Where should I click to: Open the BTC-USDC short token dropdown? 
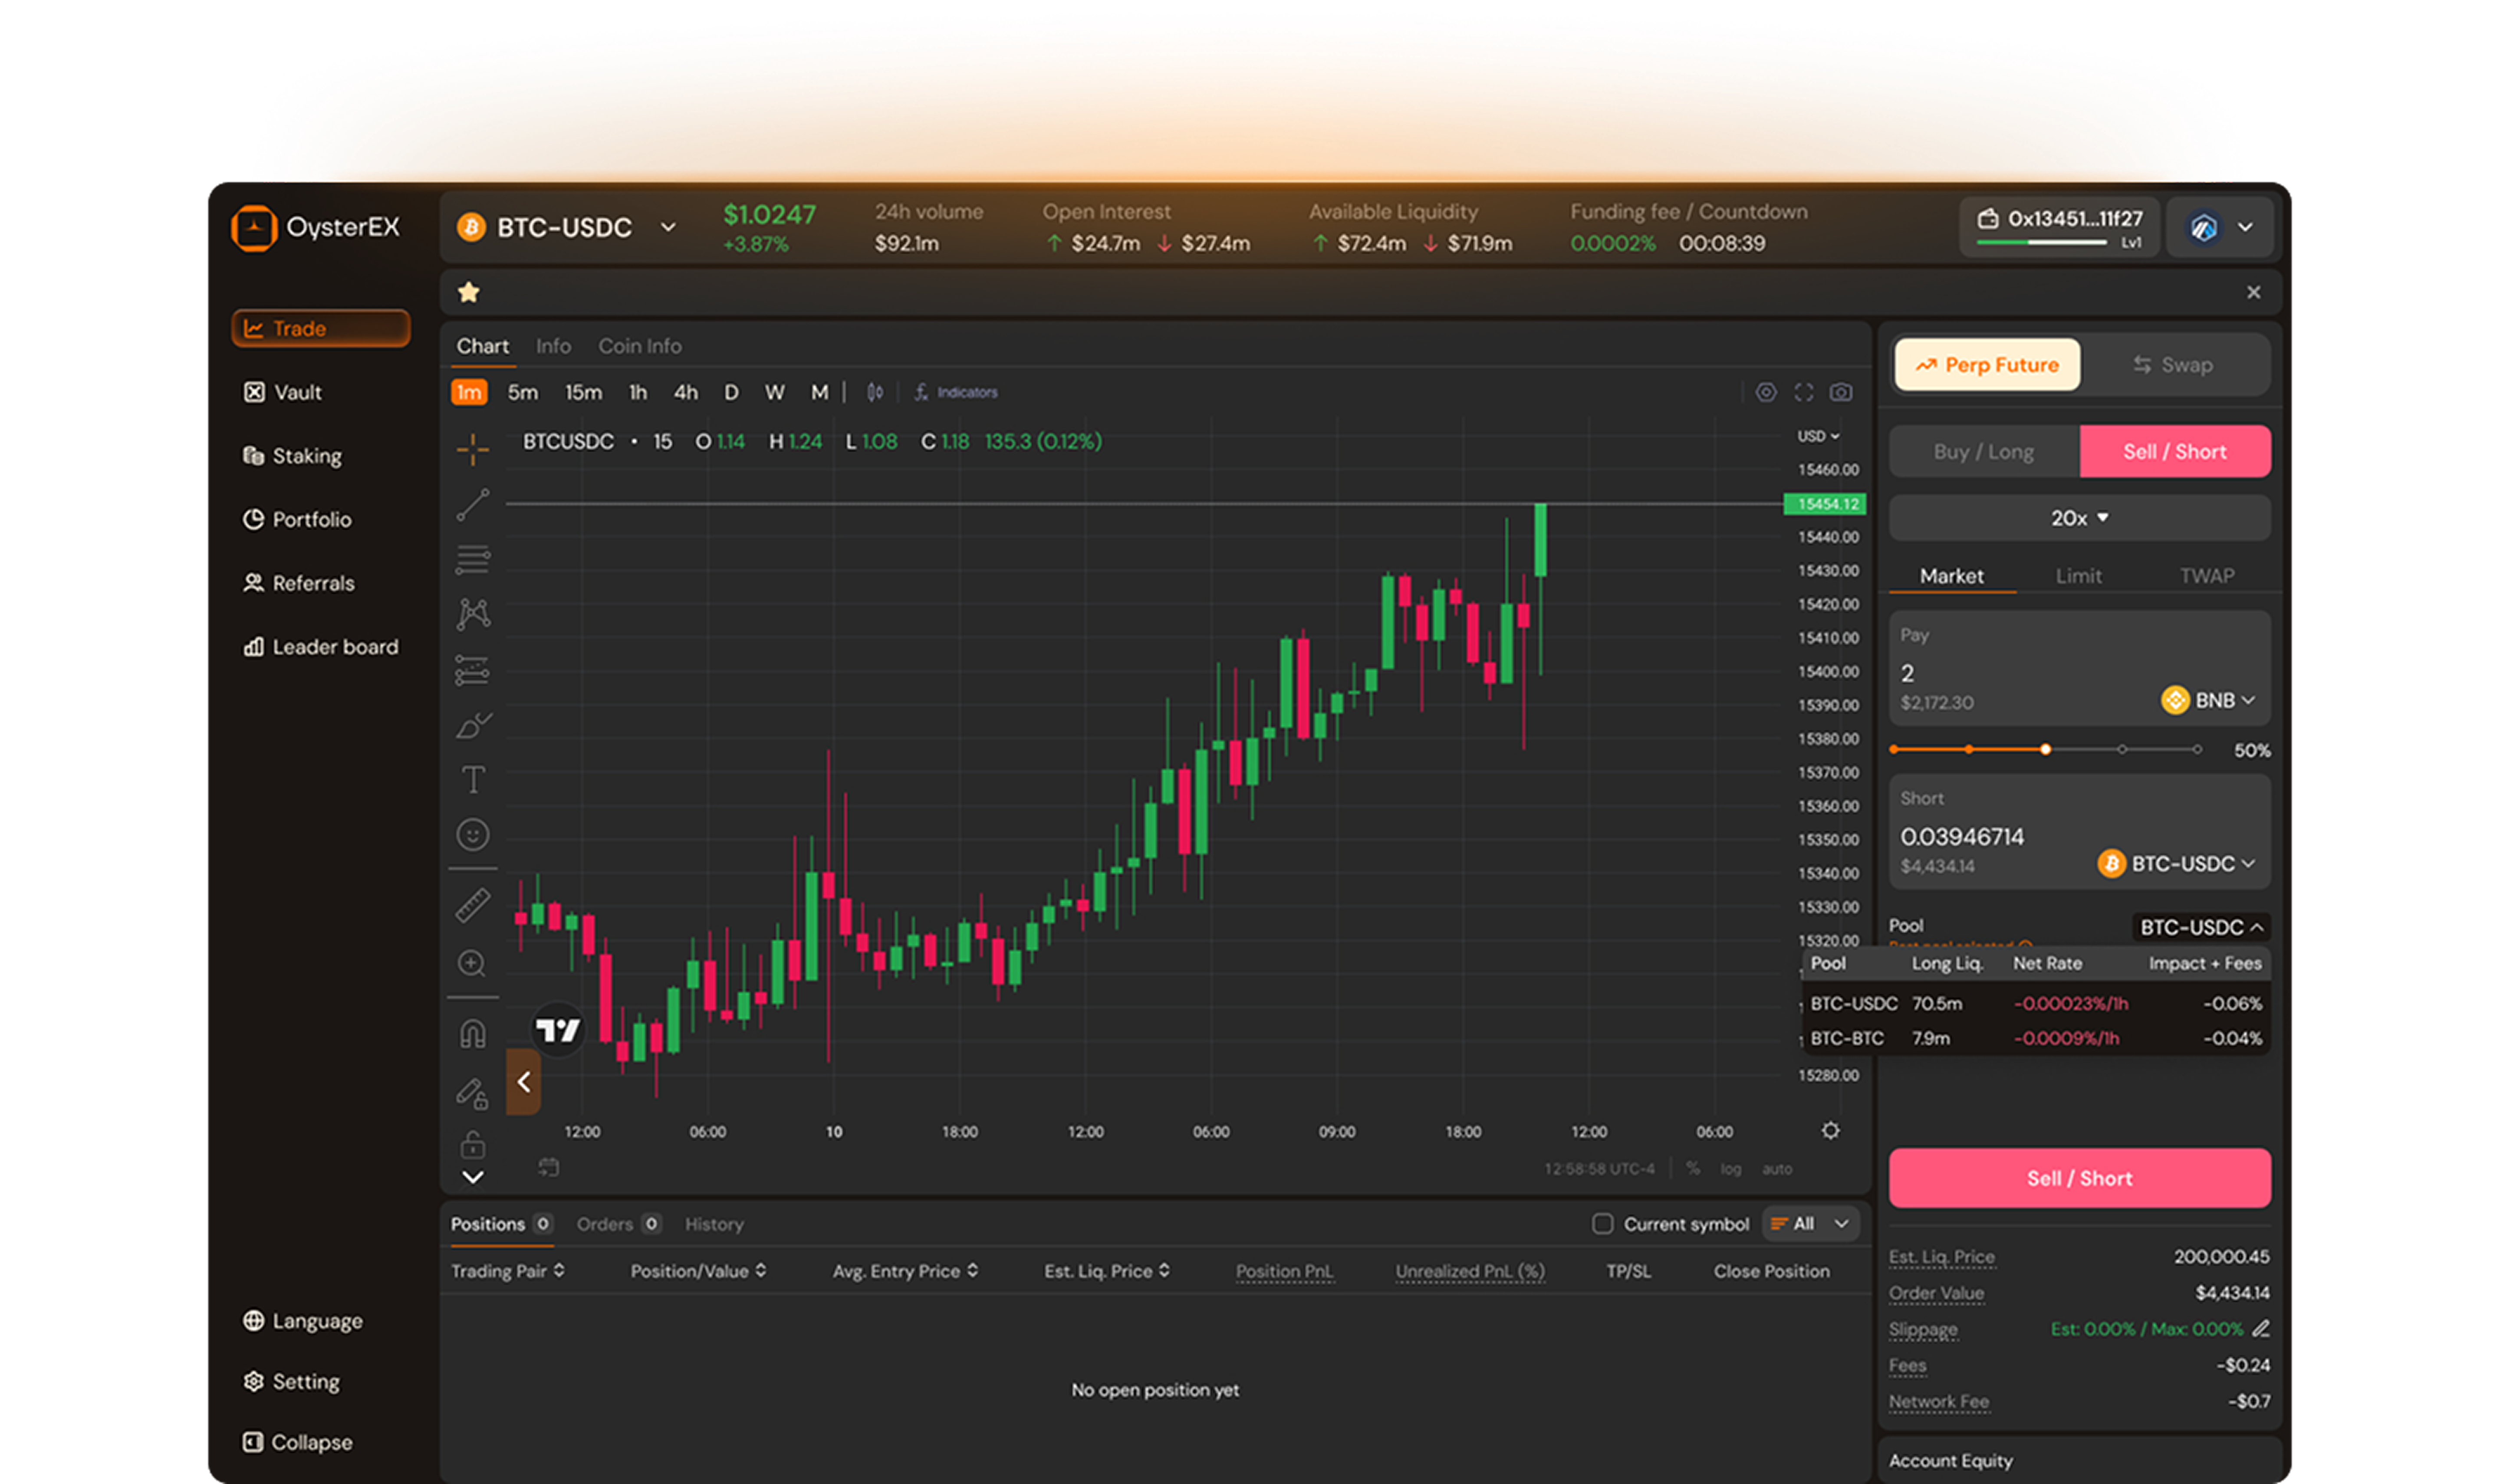[2176, 863]
